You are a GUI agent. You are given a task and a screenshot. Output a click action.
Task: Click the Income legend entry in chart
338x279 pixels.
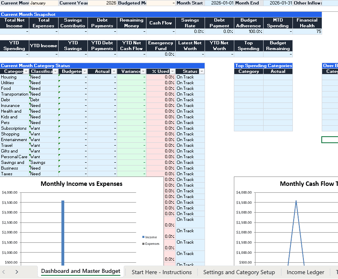(149, 237)
